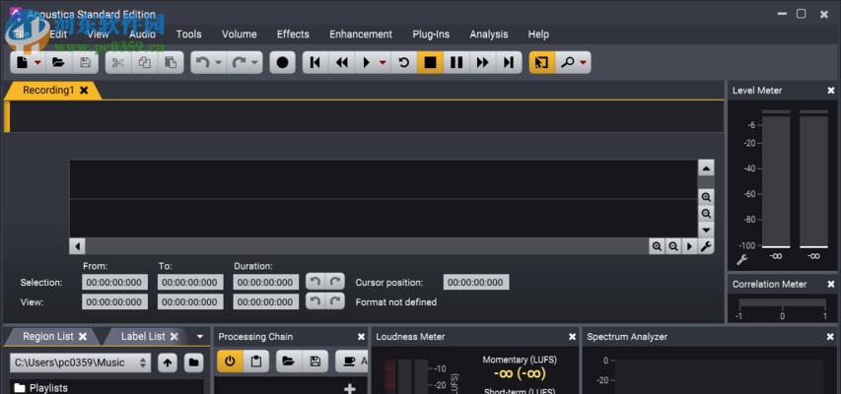Open the File menu
This screenshot has height=394, width=841.
[20, 33]
